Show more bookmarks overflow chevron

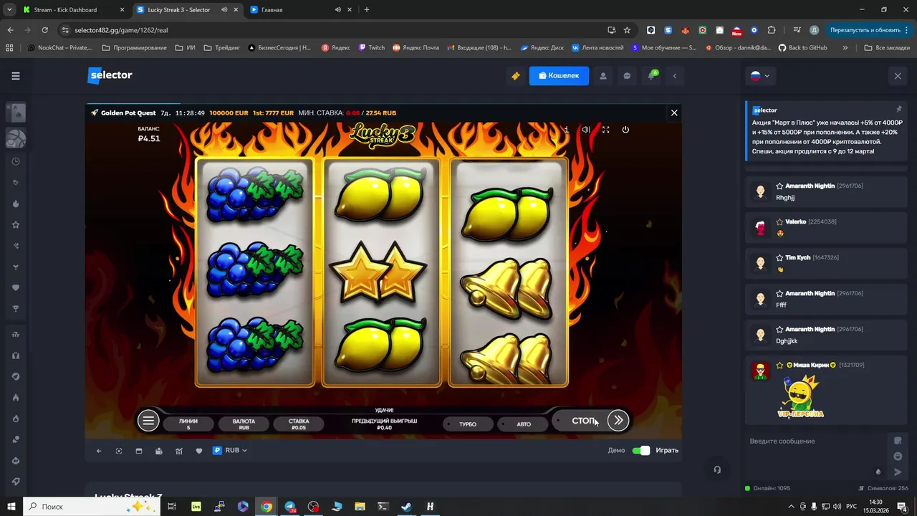[x=845, y=48]
